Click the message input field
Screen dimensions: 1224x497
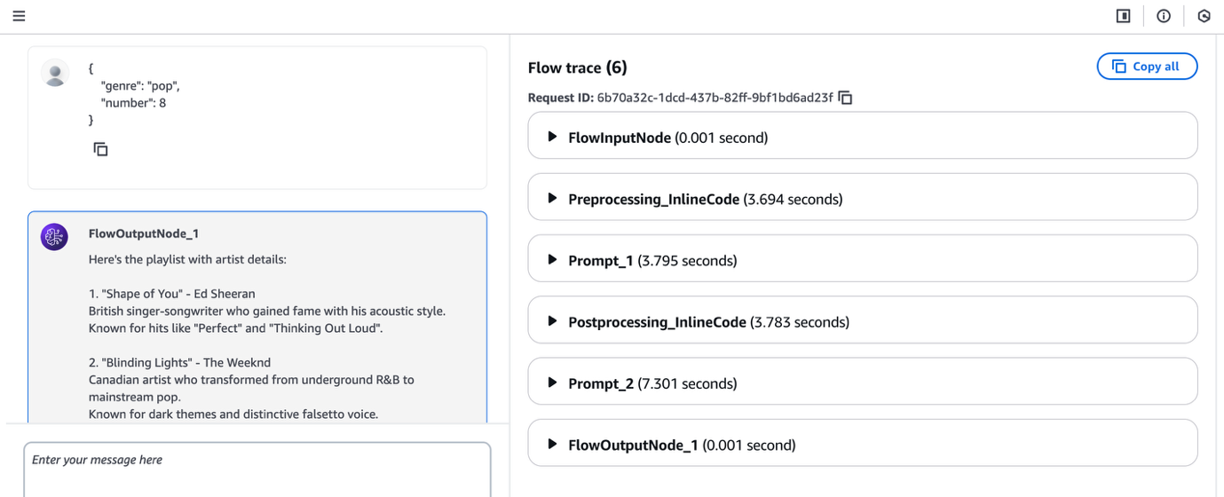coord(257,469)
